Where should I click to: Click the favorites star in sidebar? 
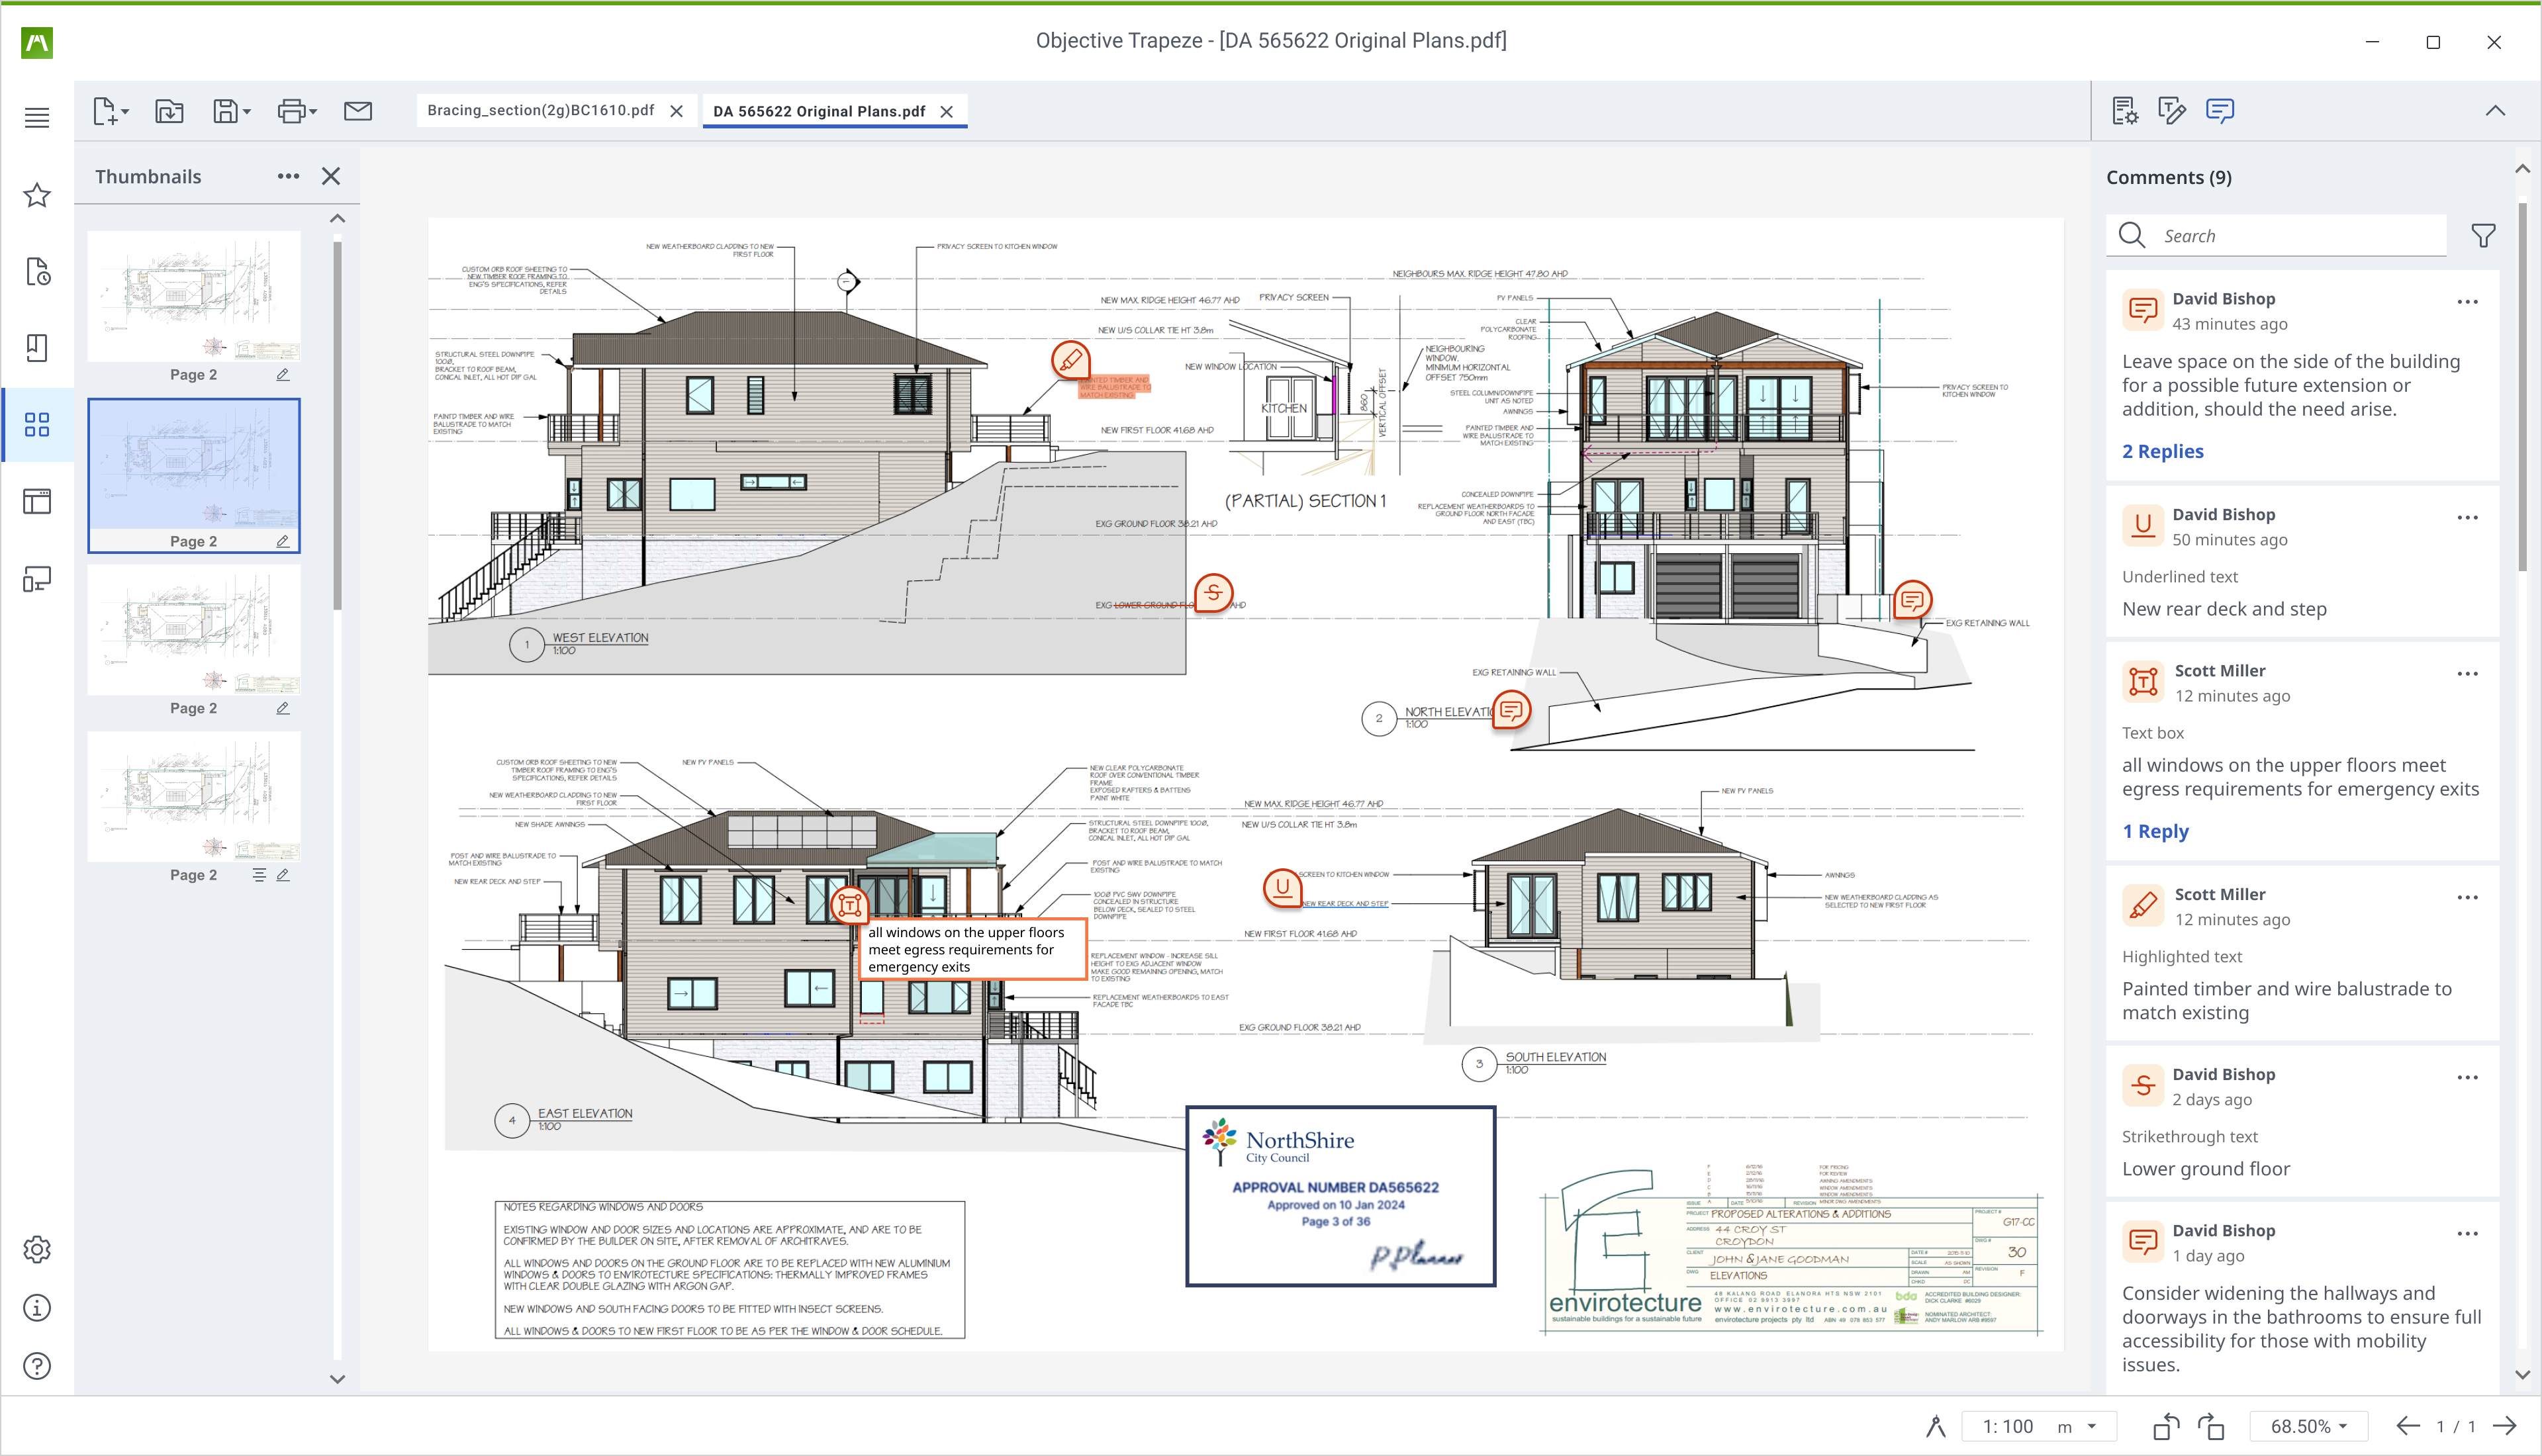click(37, 195)
